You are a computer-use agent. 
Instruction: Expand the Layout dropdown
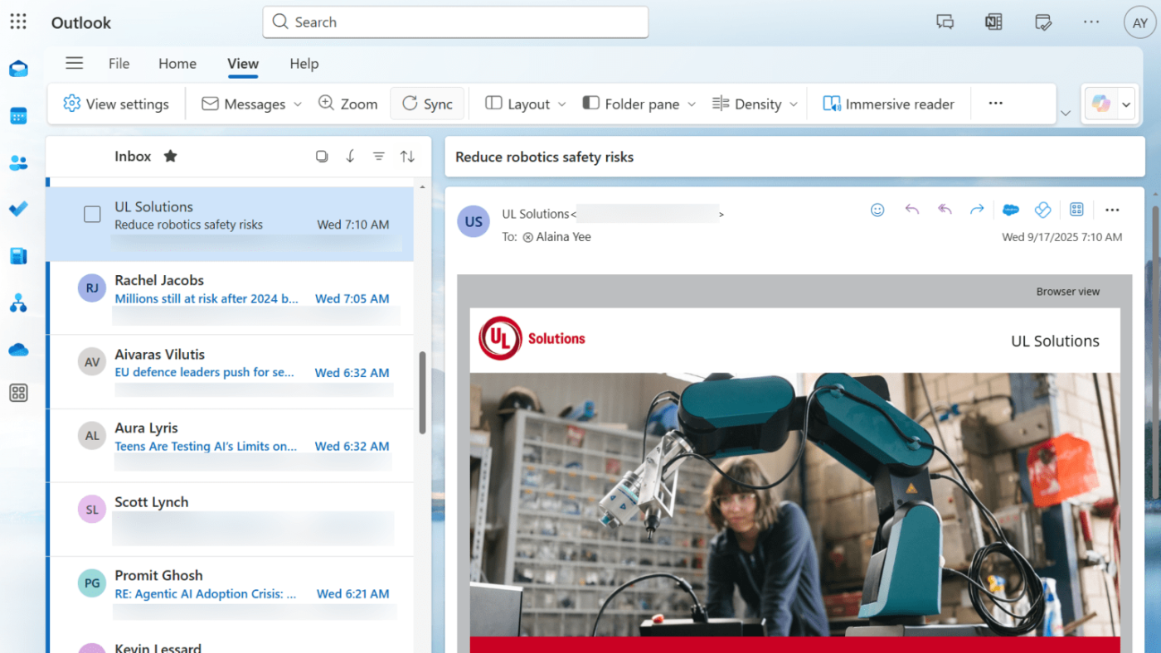526,104
